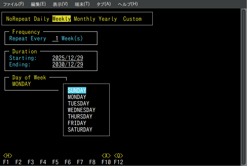Select the NoRepeat recurrence option
This screenshot has height=166, width=247.
[18, 19]
